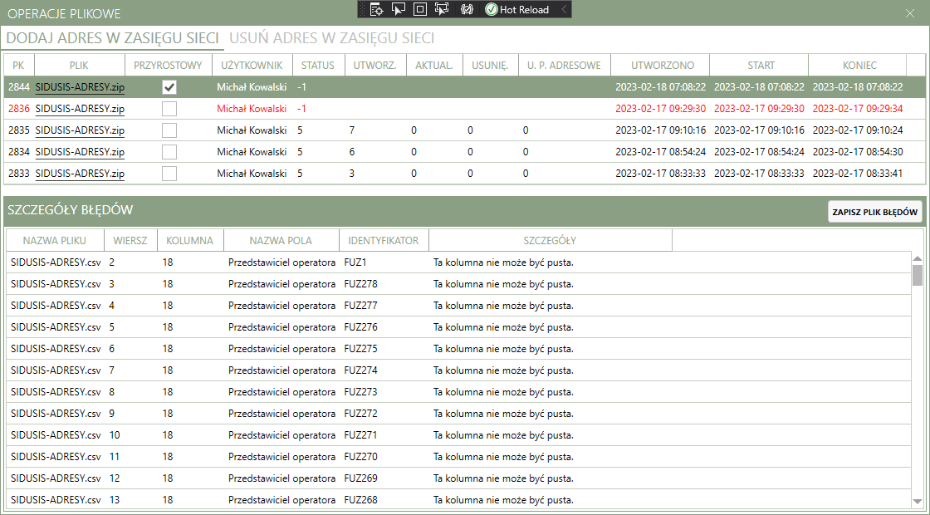930x515 pixels.
Task: Switch to Usuń Adres w Zasięgu Sieci tab
Action: click(331, 38)
